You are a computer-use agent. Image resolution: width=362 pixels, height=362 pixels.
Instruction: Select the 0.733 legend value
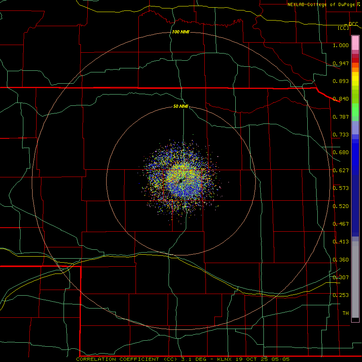pyautogui.click(x=341, y=135)
